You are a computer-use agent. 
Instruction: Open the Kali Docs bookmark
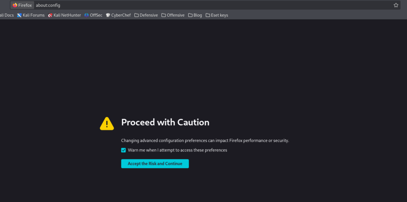pos(6,15)
